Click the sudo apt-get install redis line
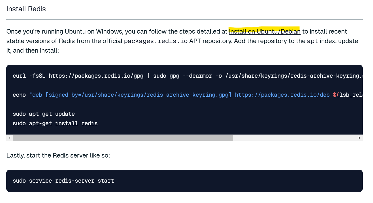The image size is (373, 203). click(x=55, y=123)
